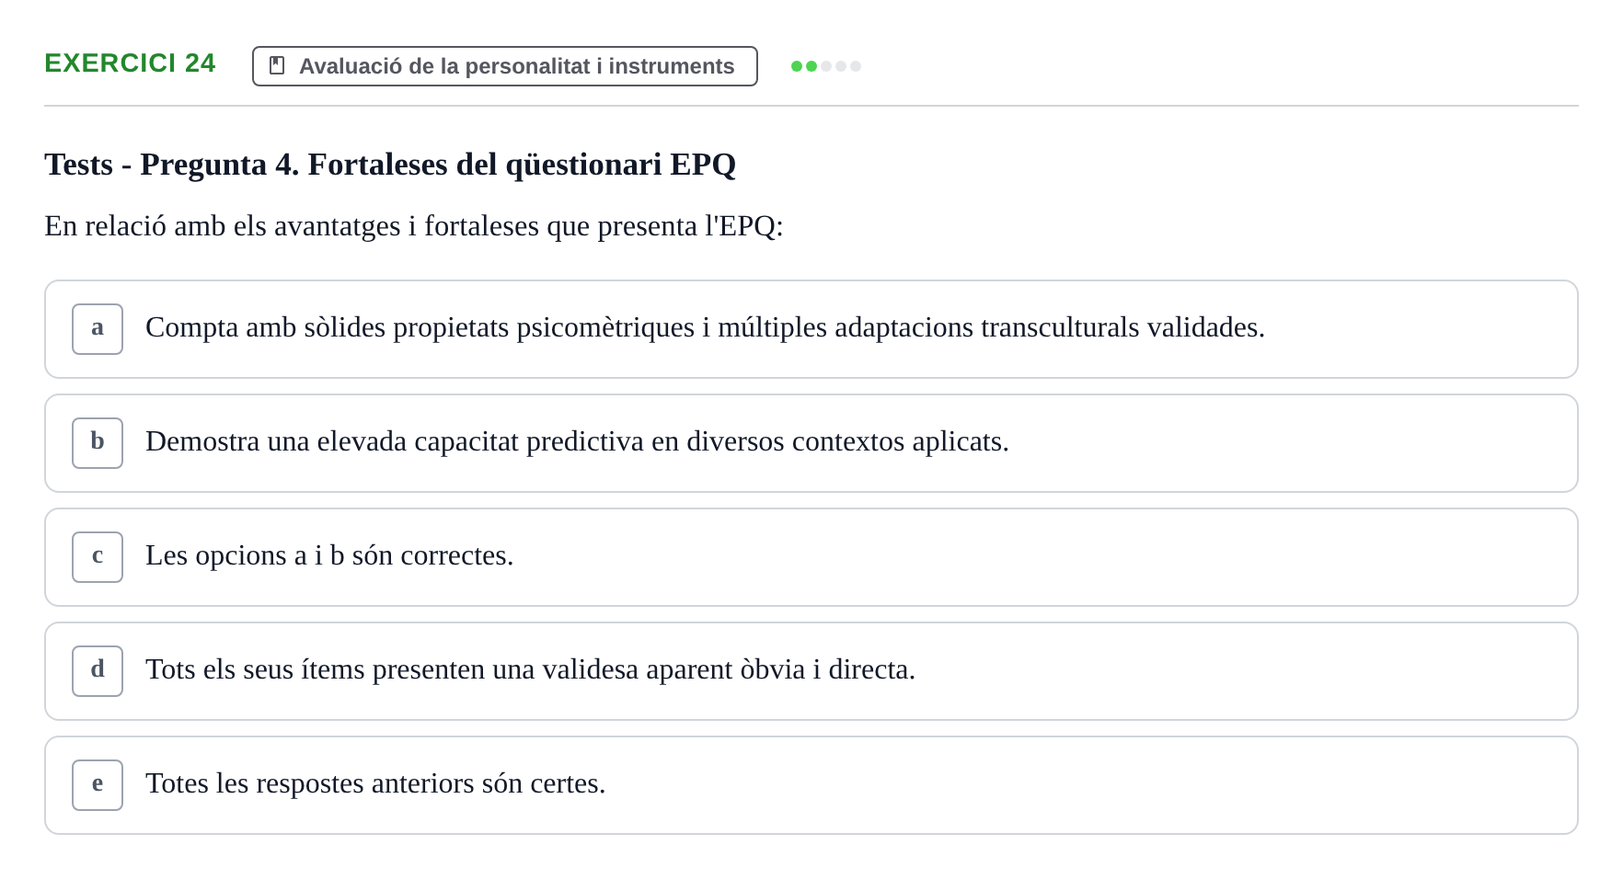Viewport: 1623px width, 879px height.
Task: Click answer text about validesa aparent òbvia
Action: 530,669
